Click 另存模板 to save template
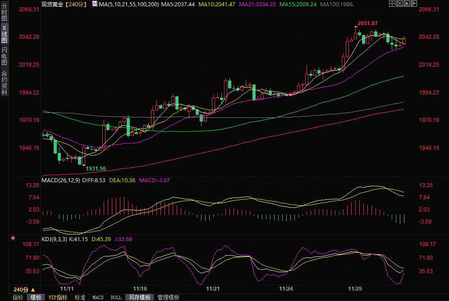Screen dimensions: 449x301 tap(139, 297)
